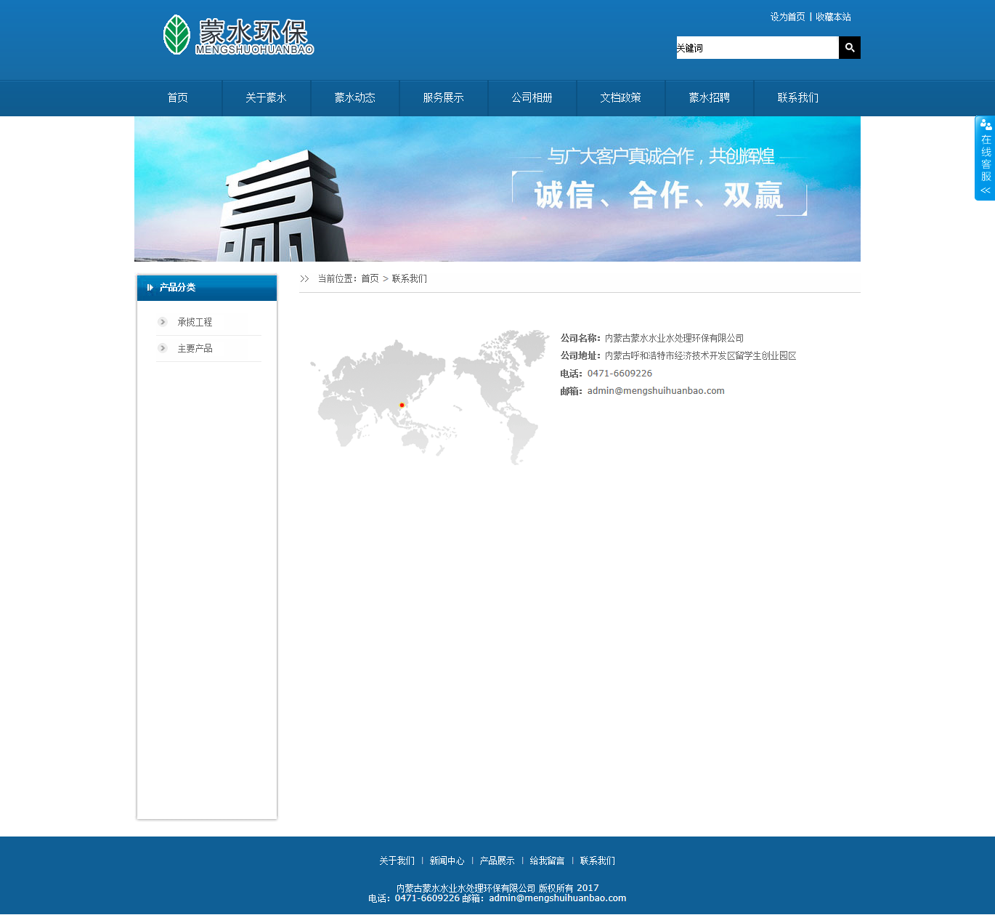Select 蒙水招聘 in the navigation bar

pos(709,98)
